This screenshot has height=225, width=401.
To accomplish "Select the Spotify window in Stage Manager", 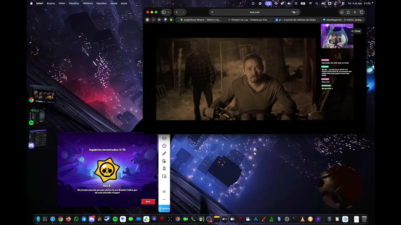I will [37, 116].
